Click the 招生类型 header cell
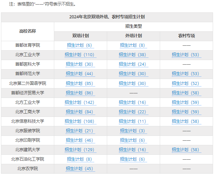This screenshot has width=216, height=175. (x=133, y=27)
